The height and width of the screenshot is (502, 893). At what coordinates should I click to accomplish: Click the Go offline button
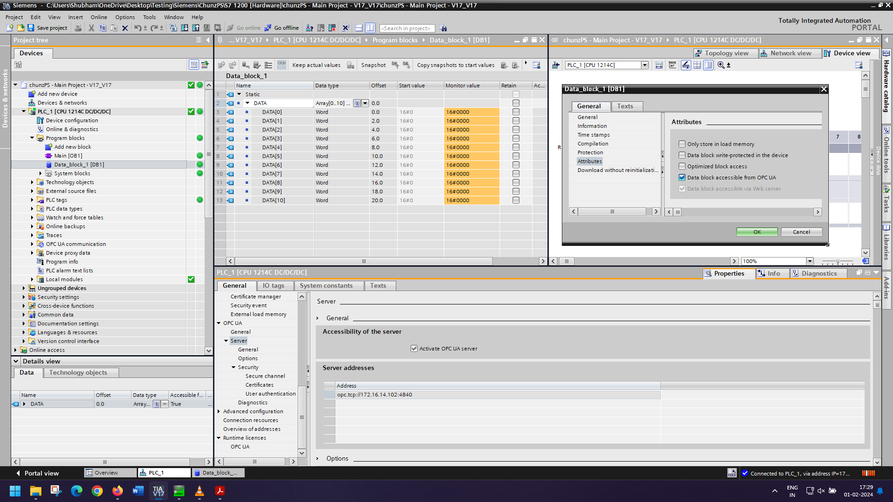click(282, 28)
